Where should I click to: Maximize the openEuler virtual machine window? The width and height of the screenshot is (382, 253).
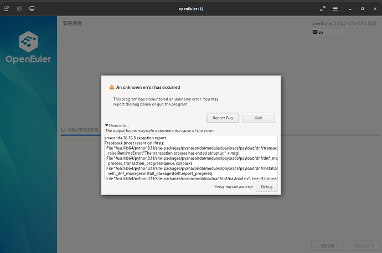pyautogui.click(x=360, y=9)
